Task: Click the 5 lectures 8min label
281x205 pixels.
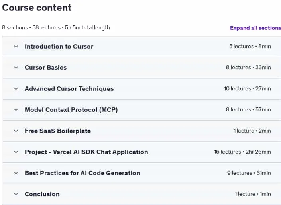Action: point(250,46)
